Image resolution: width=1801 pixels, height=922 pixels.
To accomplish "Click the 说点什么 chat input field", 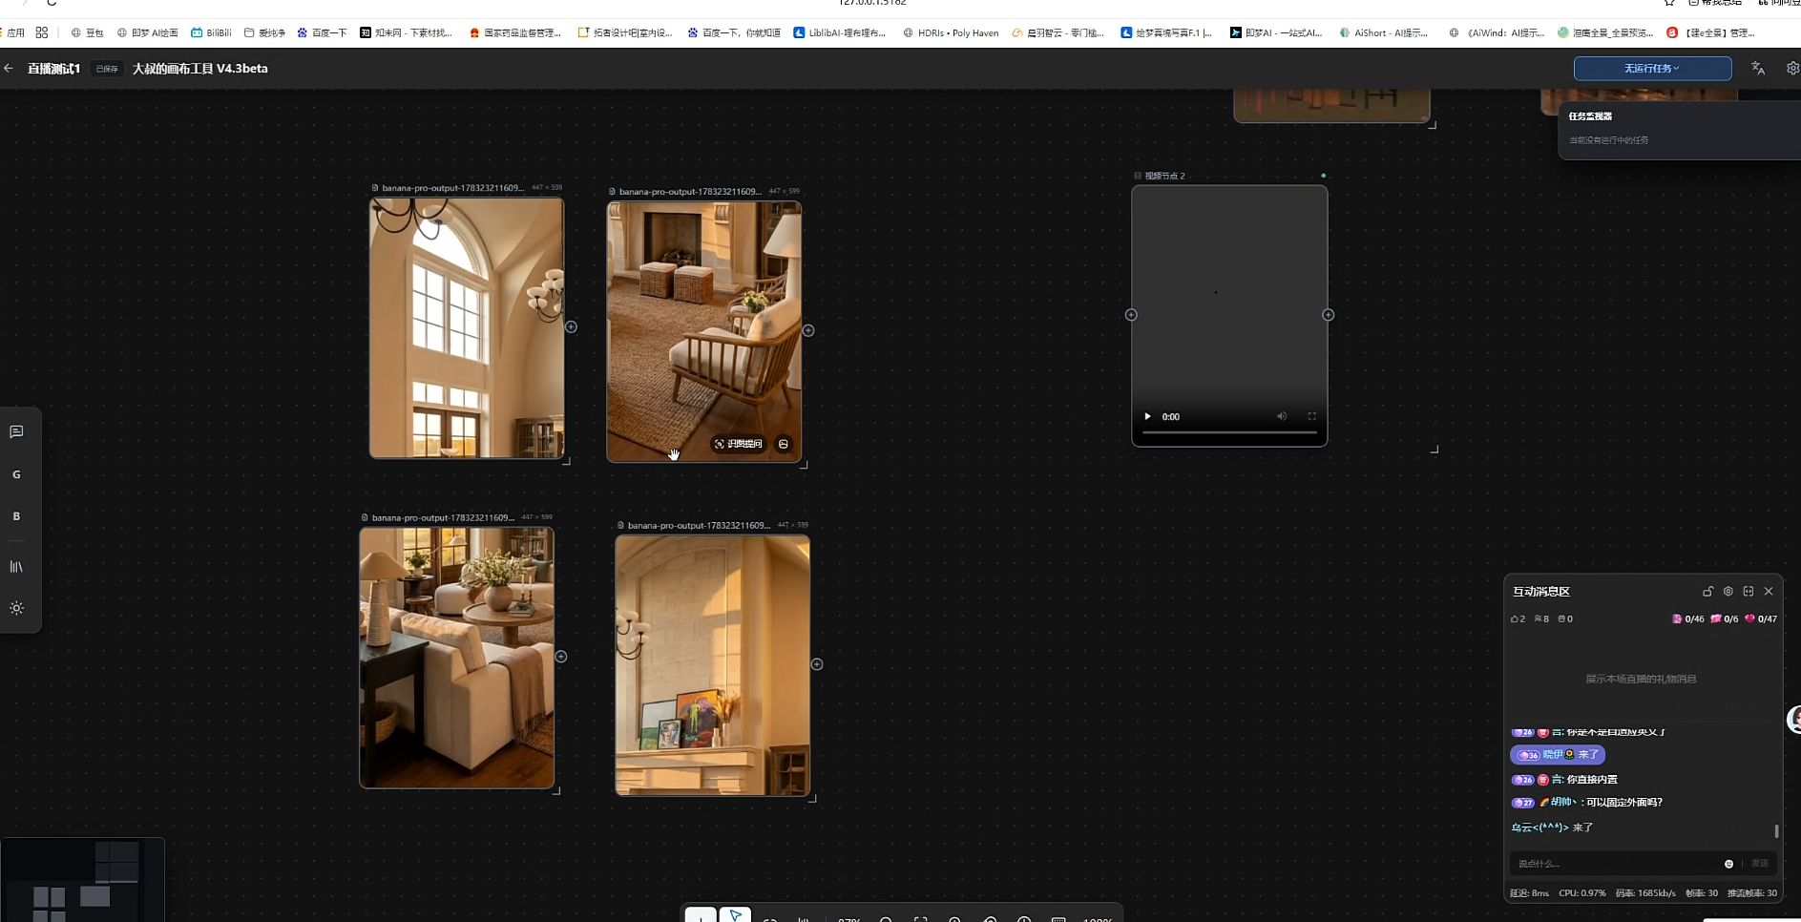I will tap(1617, 864).
